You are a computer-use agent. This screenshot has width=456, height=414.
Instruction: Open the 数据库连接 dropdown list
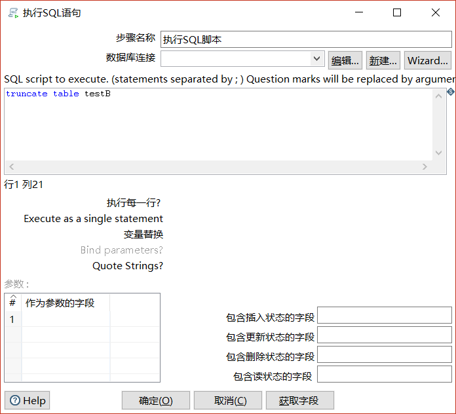pos(316,59)
